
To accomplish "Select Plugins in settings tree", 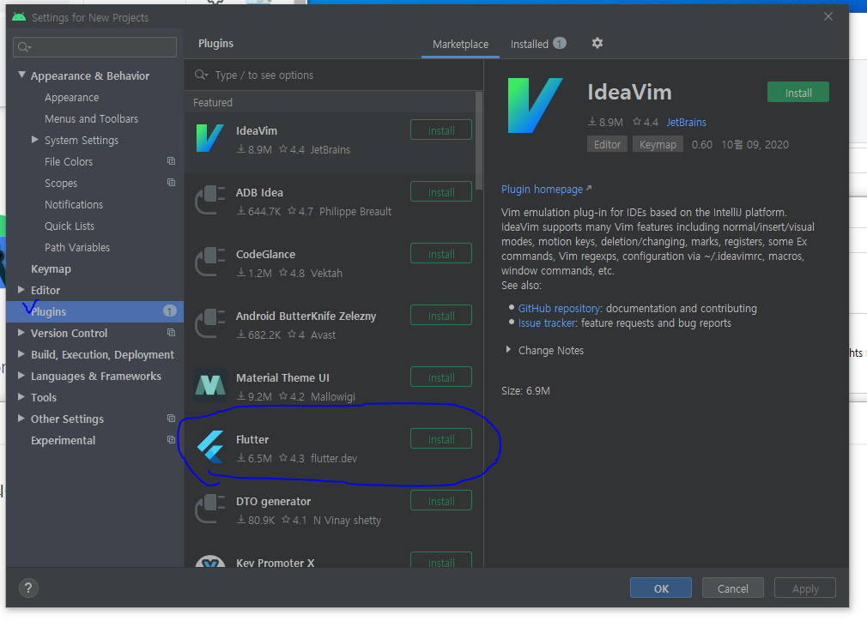I will tap(95, 311).
